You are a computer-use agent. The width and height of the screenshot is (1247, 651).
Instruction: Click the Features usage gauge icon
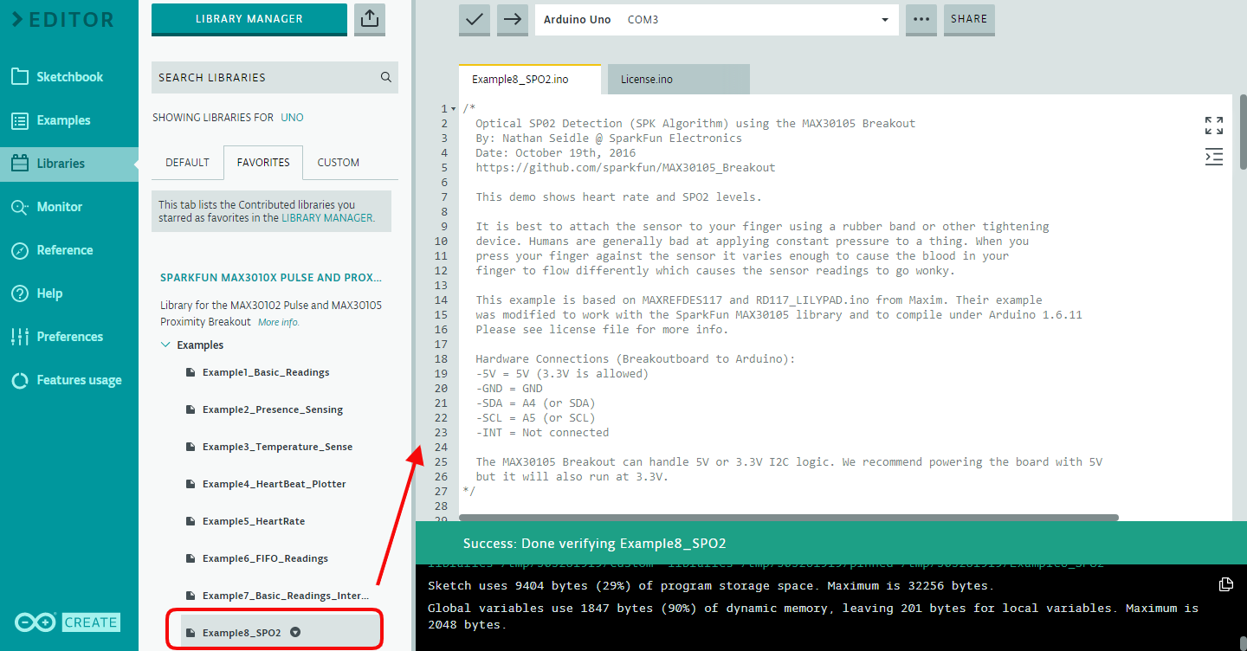(20, 380)
